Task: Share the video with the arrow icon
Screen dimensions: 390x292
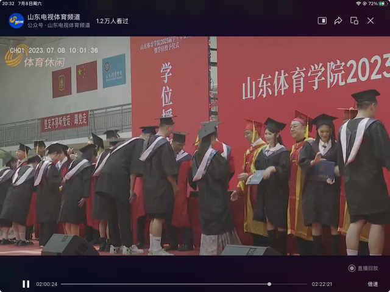Action: (x=338, y=21)
